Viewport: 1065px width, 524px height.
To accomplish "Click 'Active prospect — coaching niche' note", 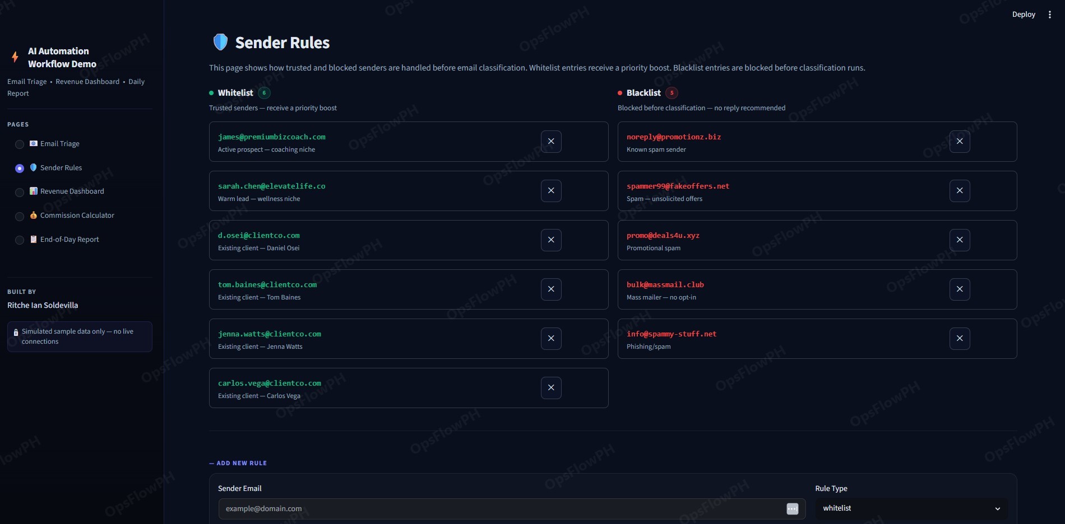I will 267,149.
